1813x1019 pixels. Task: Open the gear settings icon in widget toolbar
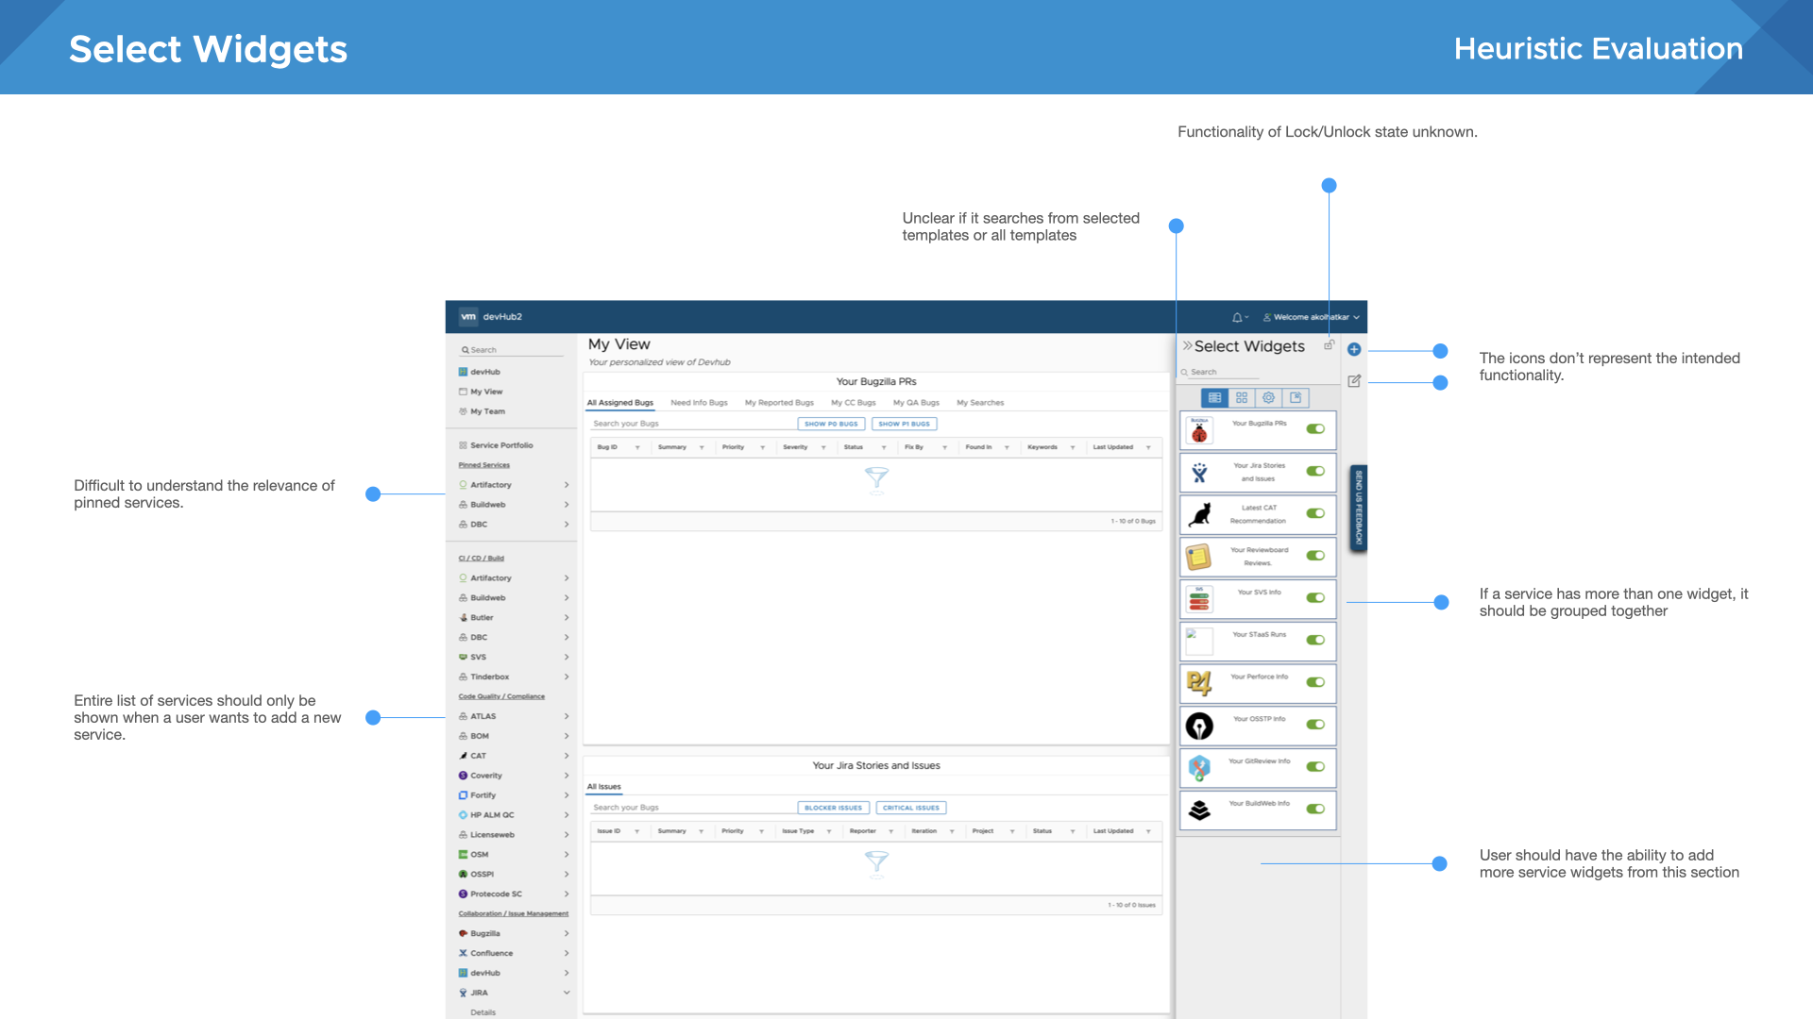(x=1268, y=398)
